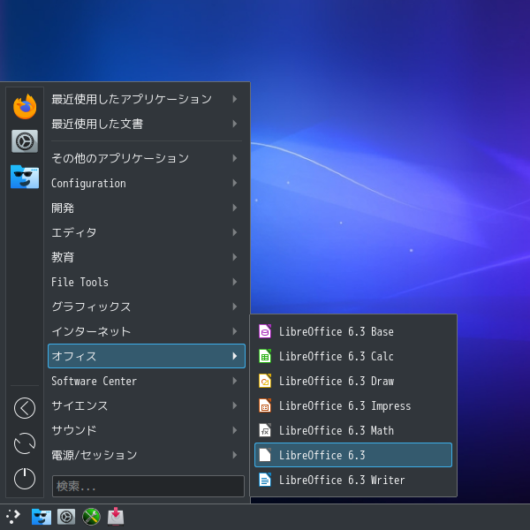Open the settings icon in the taskbar
This screenshot has width=530, height=530.
click(x=66, y=517)
